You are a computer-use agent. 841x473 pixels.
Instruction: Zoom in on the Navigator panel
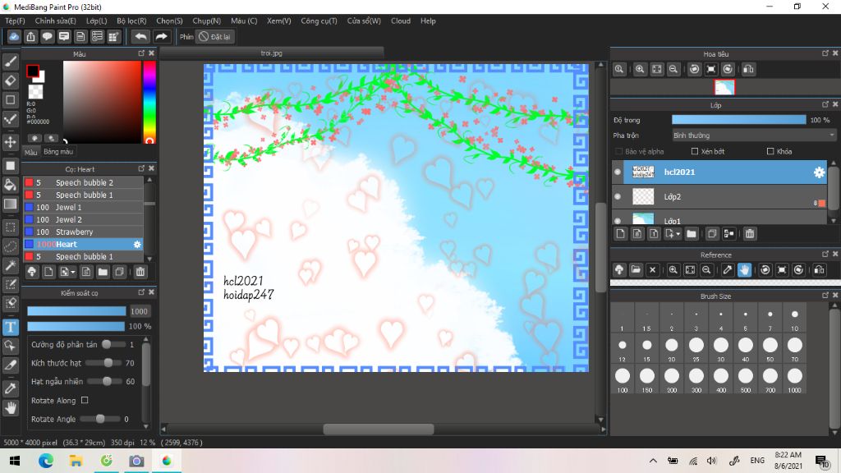click(x=640, y=69)
